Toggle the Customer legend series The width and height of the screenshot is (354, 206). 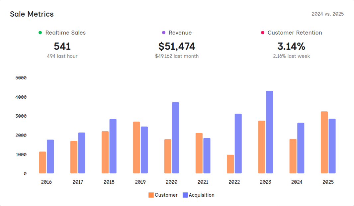tap(166, 195)
